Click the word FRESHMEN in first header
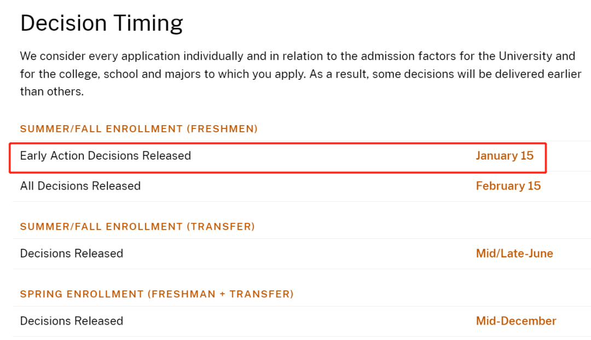The width and height of the screenshot is (591, 340). click(x=222, y=129)
